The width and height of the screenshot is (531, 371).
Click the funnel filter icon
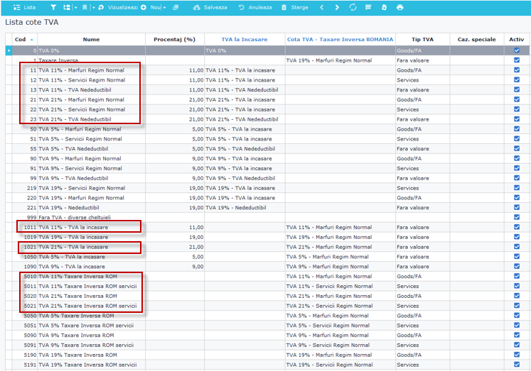coord(53,7)
